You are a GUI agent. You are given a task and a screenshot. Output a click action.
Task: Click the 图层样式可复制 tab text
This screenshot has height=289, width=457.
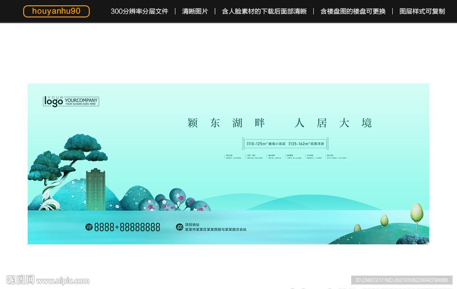click(x=422, y=11)
